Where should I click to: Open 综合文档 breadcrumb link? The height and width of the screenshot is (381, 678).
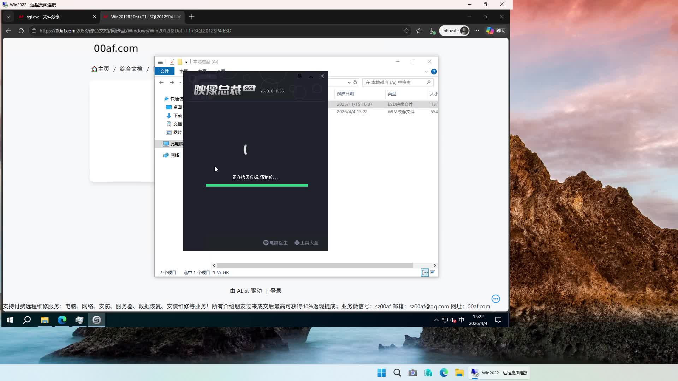pyautogui.click(x=131, y=69)
